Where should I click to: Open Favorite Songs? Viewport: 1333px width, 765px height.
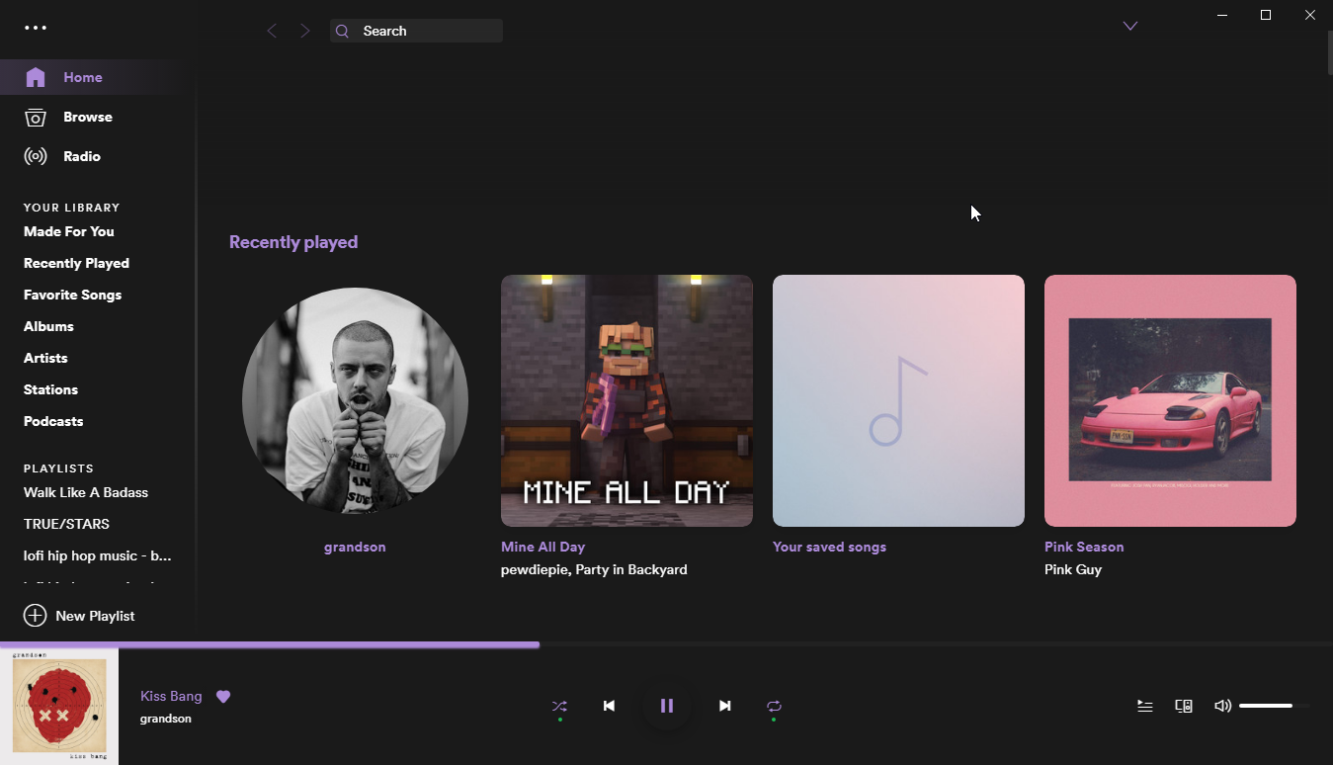(x=72, y=295)
